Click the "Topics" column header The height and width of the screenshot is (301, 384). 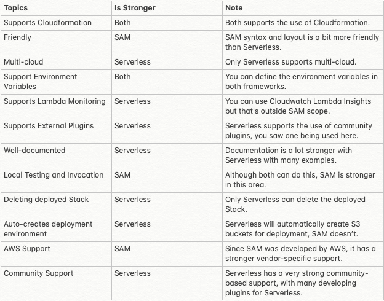(x=17, y=8)
